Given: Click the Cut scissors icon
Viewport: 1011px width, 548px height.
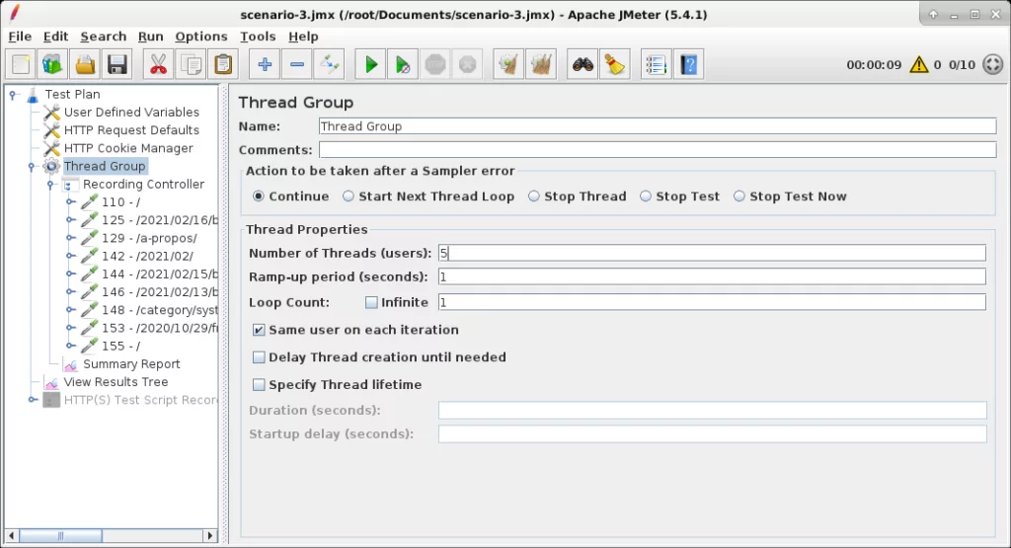Looking at the screenshot, I should tap(158, 64).
